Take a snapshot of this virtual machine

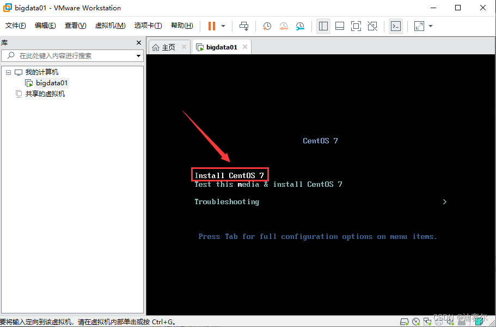tap(267, 26)
